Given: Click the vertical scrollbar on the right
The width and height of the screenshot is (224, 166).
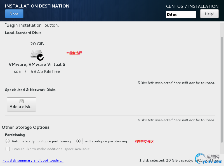Looking at the screenshot, I should tap(222, 90).
